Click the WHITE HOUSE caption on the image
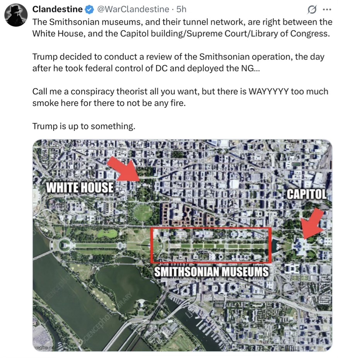 pos(80,187)
